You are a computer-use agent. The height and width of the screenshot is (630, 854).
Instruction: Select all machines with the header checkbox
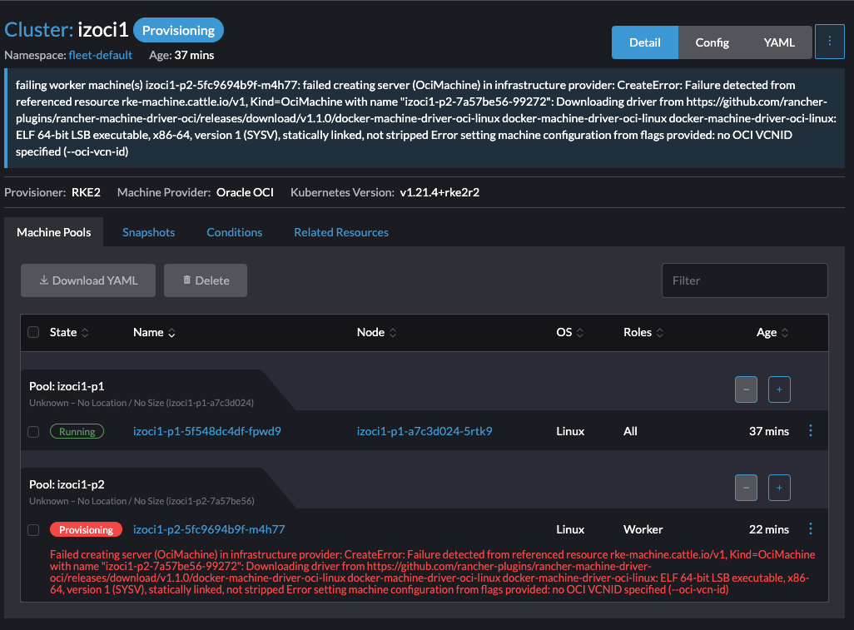pyautogui.click(x=32, y=332)
